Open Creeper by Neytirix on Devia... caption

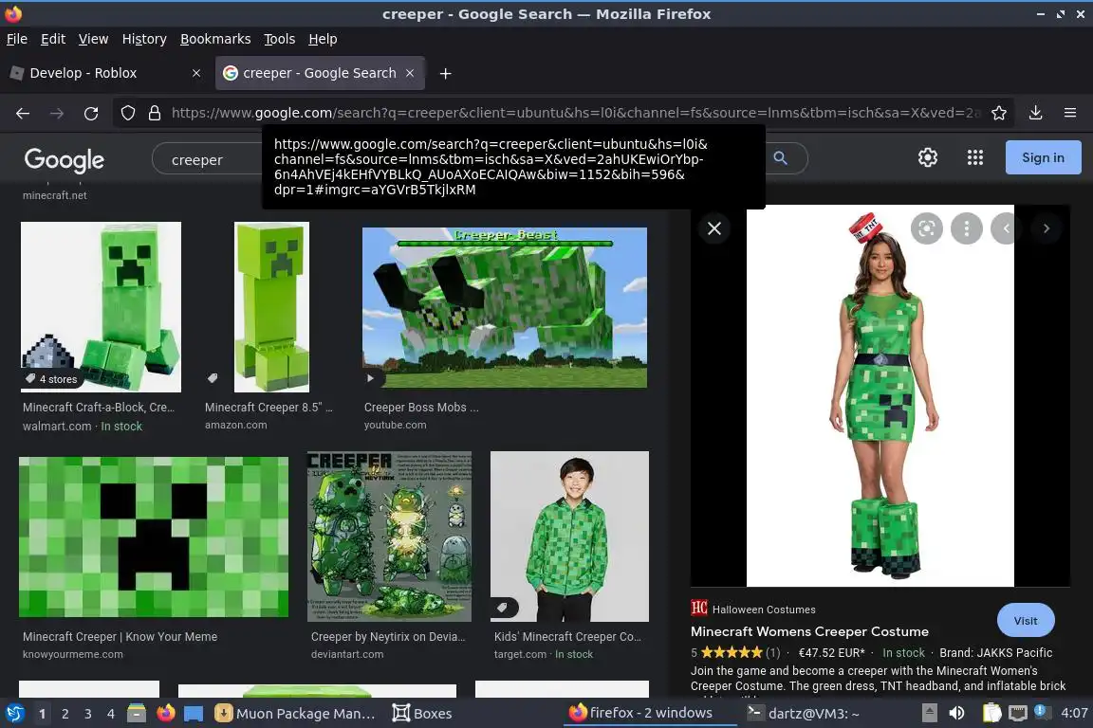[387, 637]
